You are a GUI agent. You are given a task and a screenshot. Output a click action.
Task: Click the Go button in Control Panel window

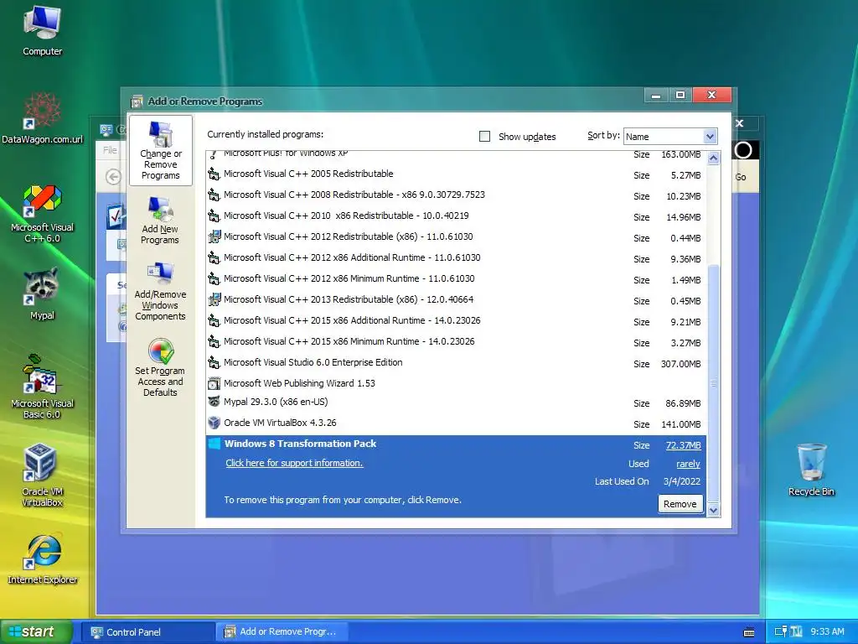(741, 177)
